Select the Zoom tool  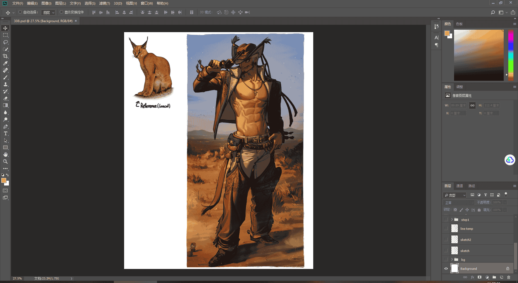5,161
